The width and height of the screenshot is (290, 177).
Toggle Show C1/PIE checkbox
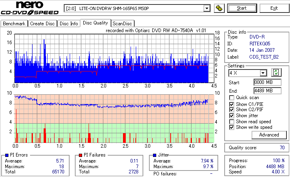(232, 104)
